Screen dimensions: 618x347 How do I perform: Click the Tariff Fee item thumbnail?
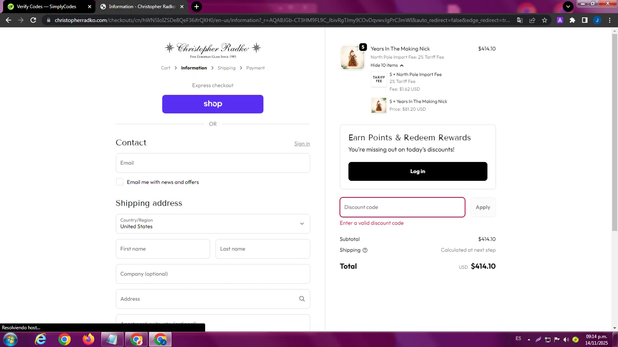click(379, 79)
